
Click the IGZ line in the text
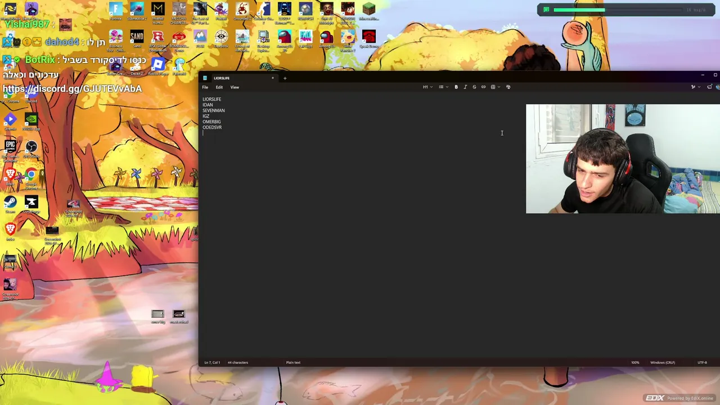pyautogui.click(x=206, y=116)
